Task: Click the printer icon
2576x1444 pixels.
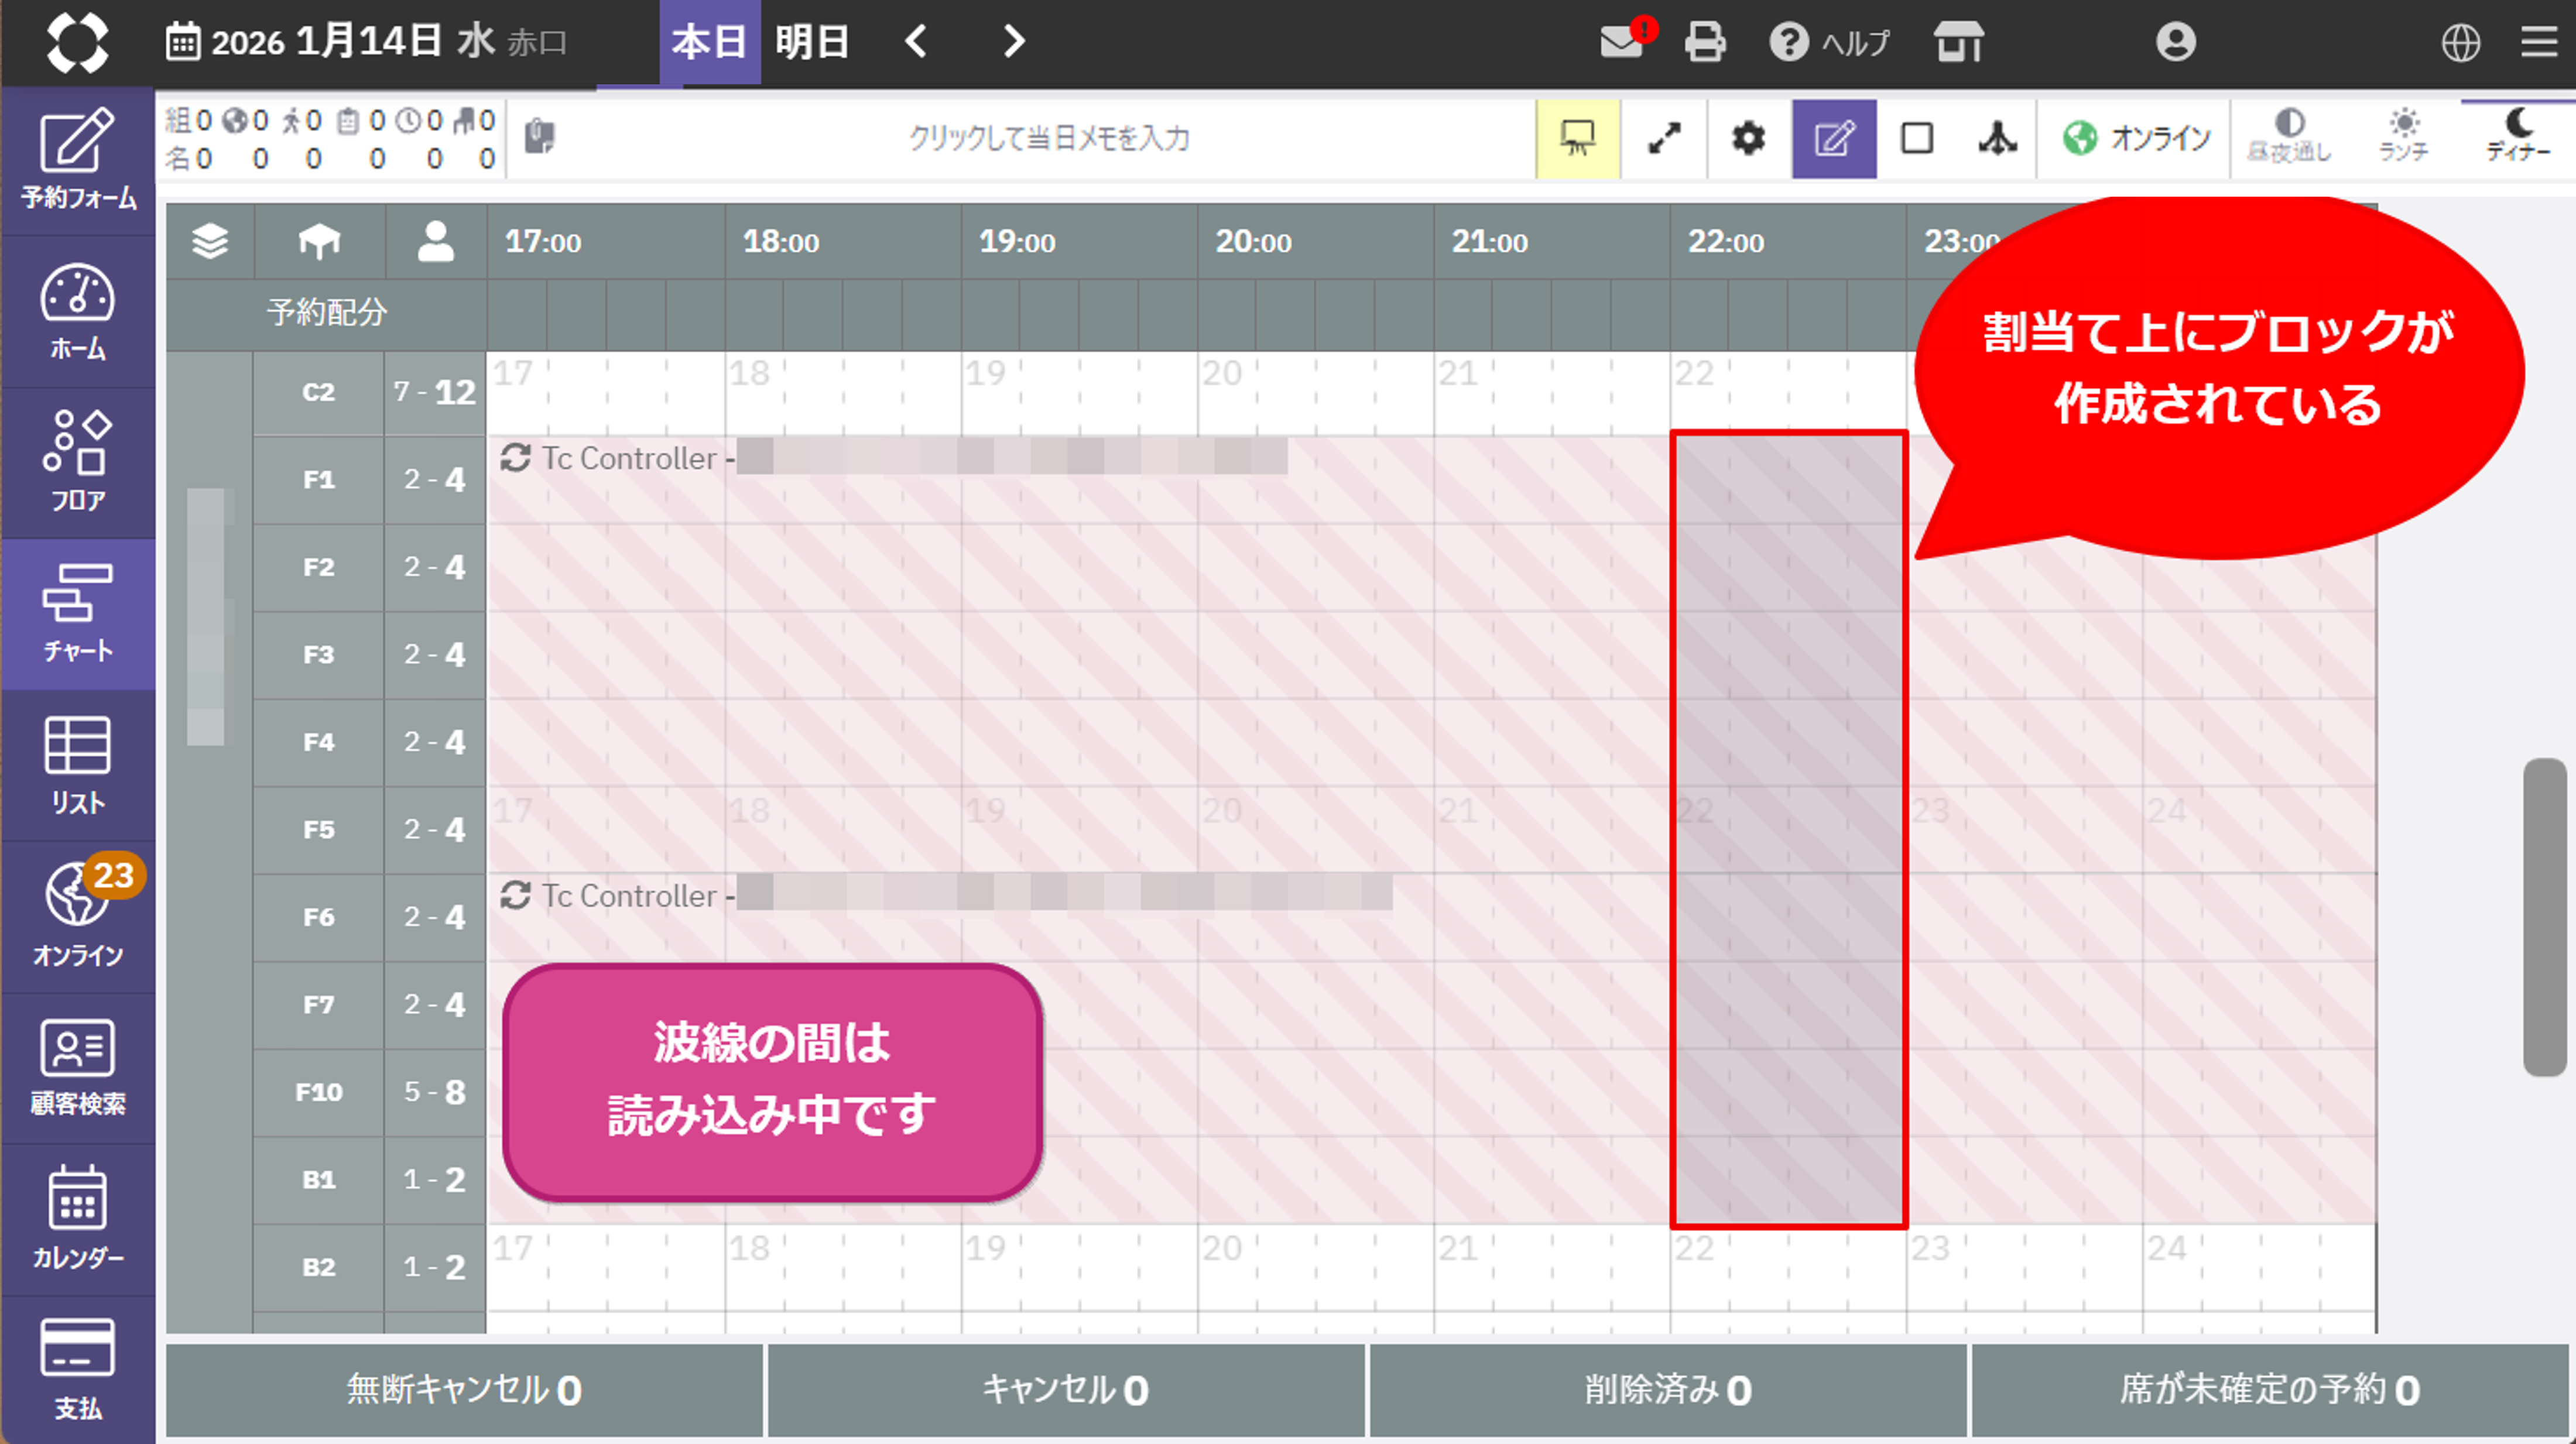Action: pyautogui.click(x=1705, y=42)
